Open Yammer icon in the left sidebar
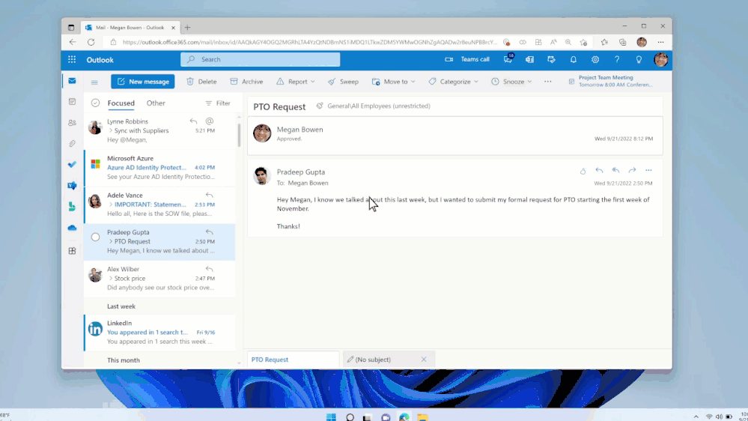Screen dimensions: 748x421 72,186
